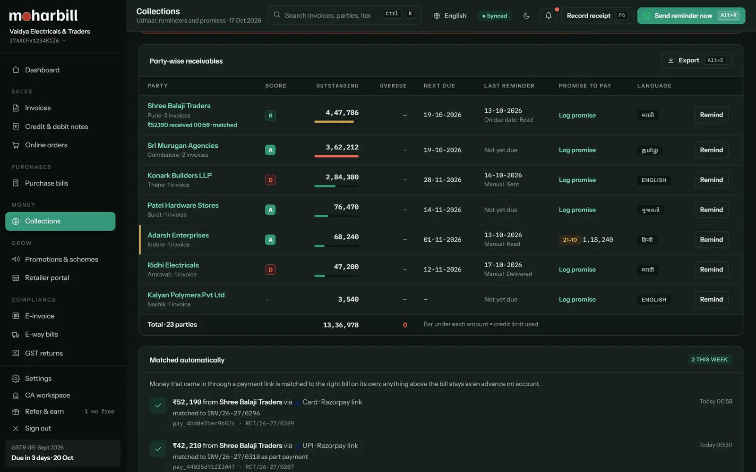
Task: Focus the search invoices, parties field
Action: pos(344,16)
